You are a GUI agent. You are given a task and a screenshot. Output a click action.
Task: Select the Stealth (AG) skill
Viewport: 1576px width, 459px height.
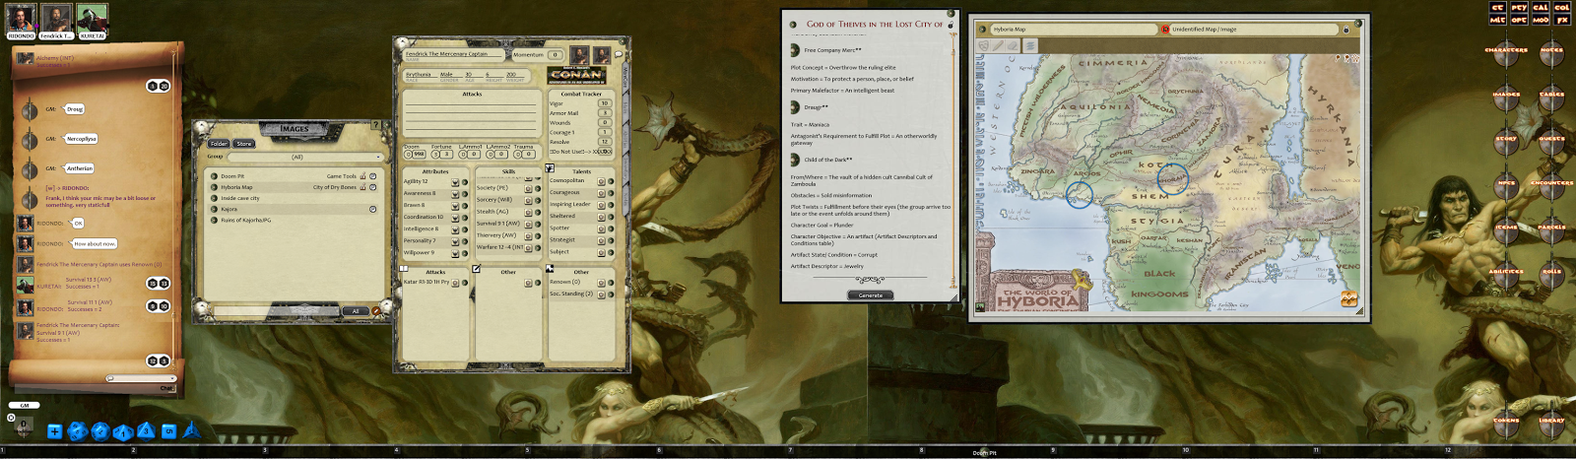[492, 211]
